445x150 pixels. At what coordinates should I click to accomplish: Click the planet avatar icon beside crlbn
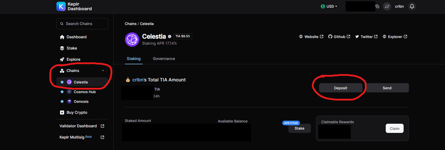pos(387,6)
